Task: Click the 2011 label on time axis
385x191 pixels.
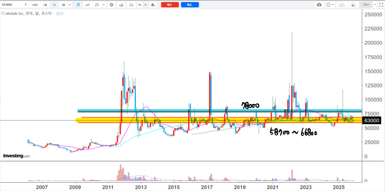Action: 108,187
